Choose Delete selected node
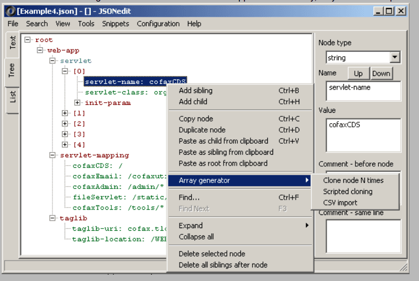This screenshot has height=281, width=419. pos(240,254)
